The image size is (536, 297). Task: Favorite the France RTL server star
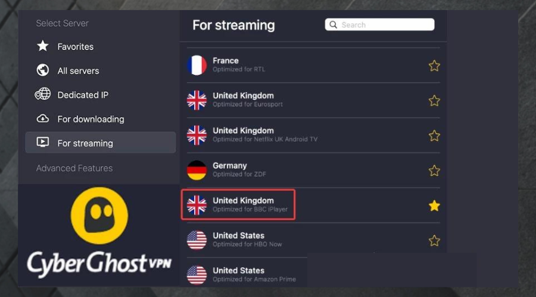(434, 65)
